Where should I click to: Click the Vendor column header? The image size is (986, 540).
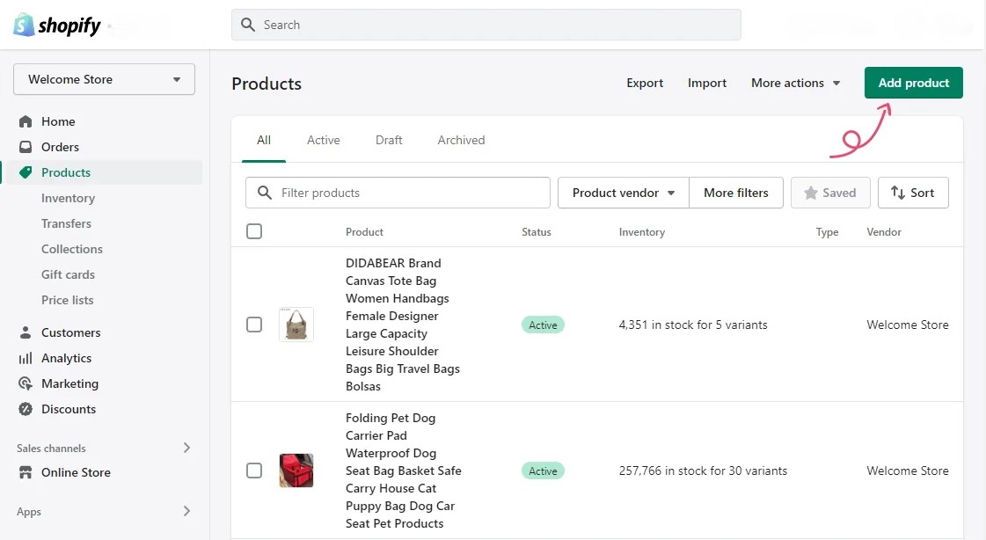pos(883,232)
